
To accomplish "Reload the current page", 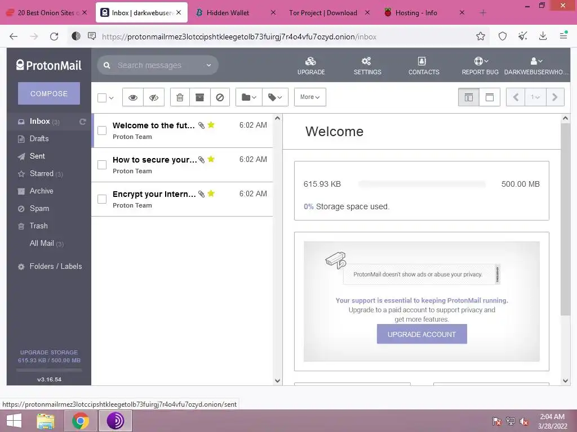I will (x=54, y=37).
